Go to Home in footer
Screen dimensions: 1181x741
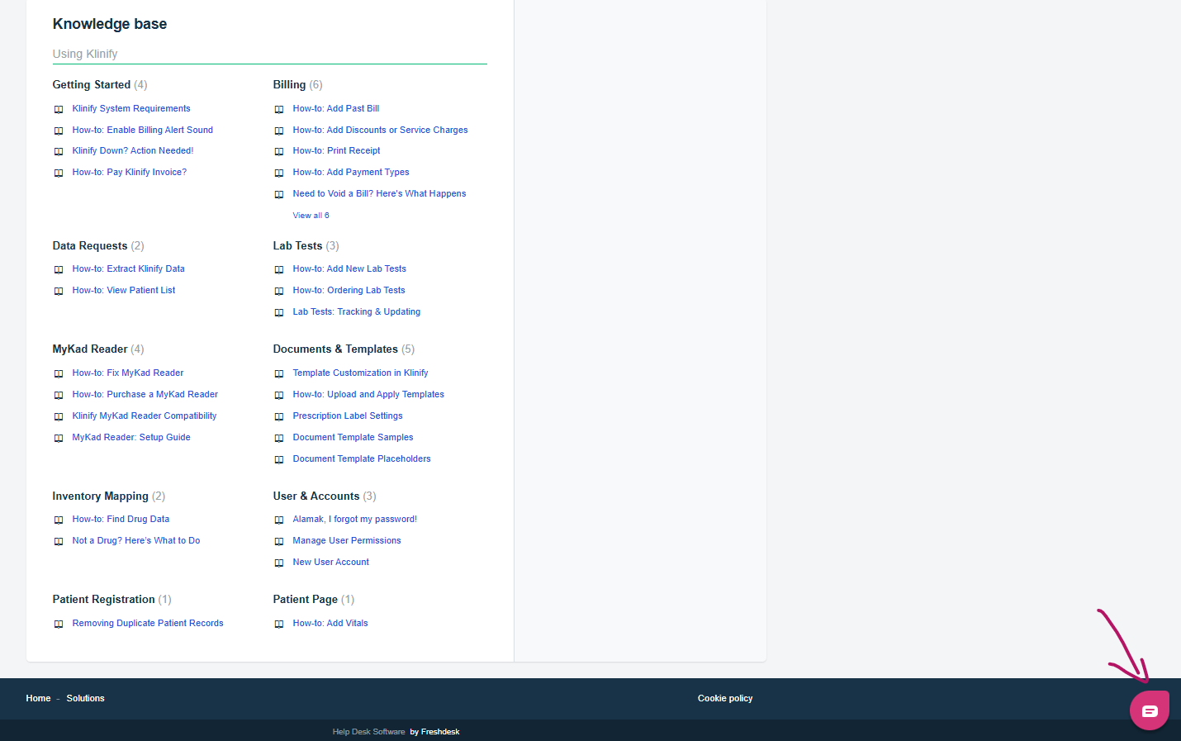tap(38, 698)
